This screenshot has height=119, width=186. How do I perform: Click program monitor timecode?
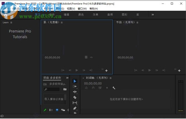click(125, 57)
